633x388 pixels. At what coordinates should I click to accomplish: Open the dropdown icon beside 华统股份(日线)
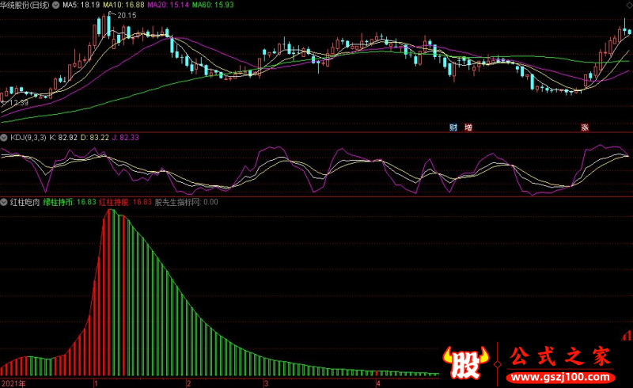55,6
